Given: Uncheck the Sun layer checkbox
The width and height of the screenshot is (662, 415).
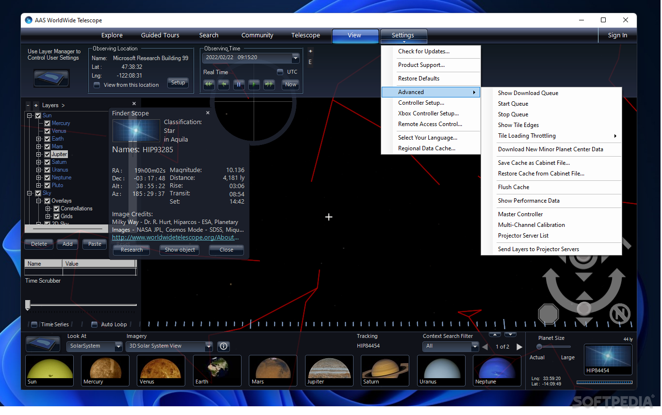Looking at the screenshot, I should (x=38, y=115).
